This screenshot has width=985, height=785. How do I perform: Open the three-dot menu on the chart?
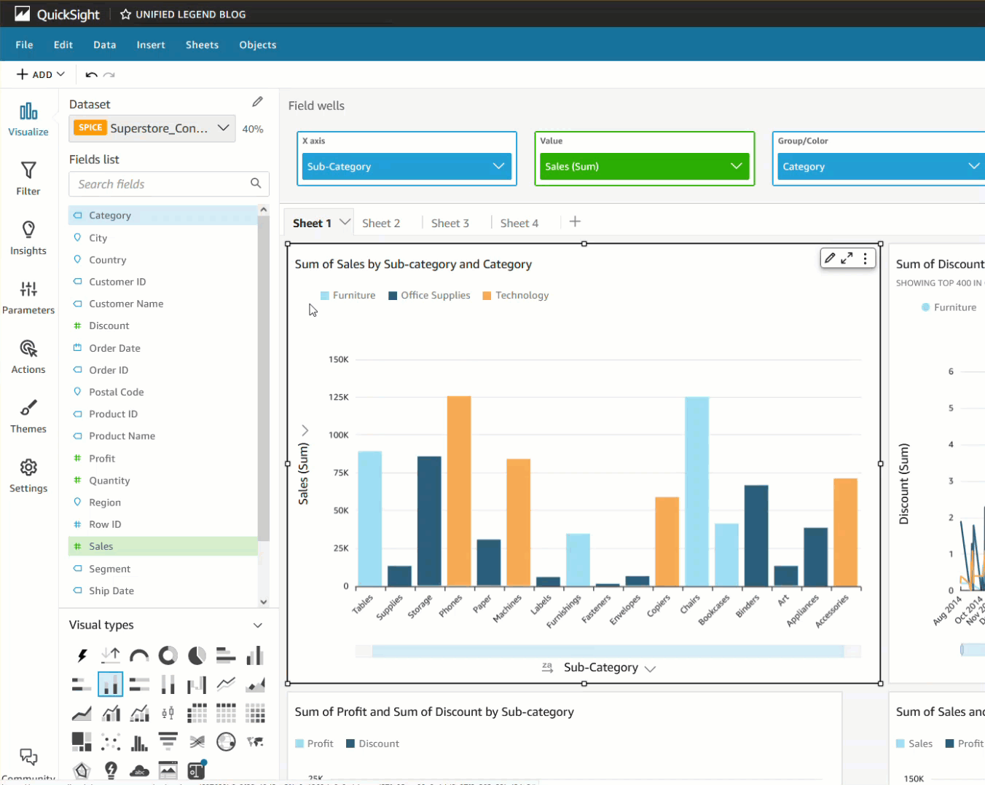865,258
